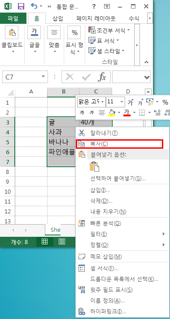Open the 셀 스타일 menu
This screenshot has height=319, width=170.
coord(107,51)
